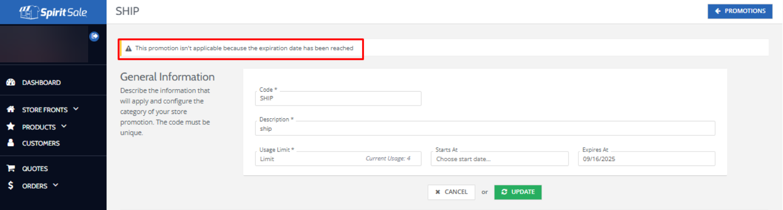Focus the Code input field
The width and height of the screenshot is (783, 210).
click(x=338, y=99)
